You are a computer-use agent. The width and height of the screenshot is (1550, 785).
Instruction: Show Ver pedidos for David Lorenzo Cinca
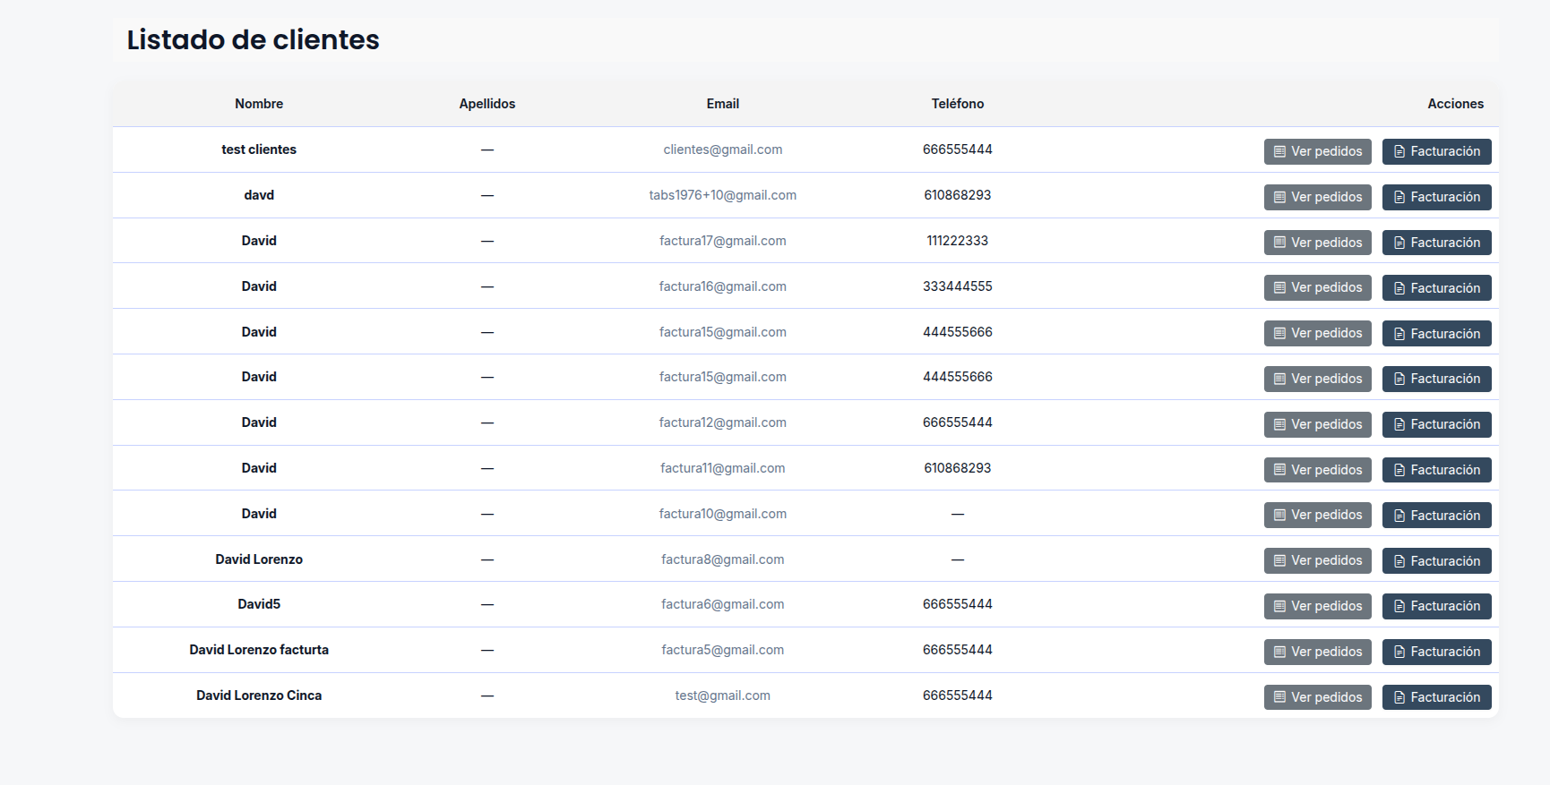click(1317, 698)
